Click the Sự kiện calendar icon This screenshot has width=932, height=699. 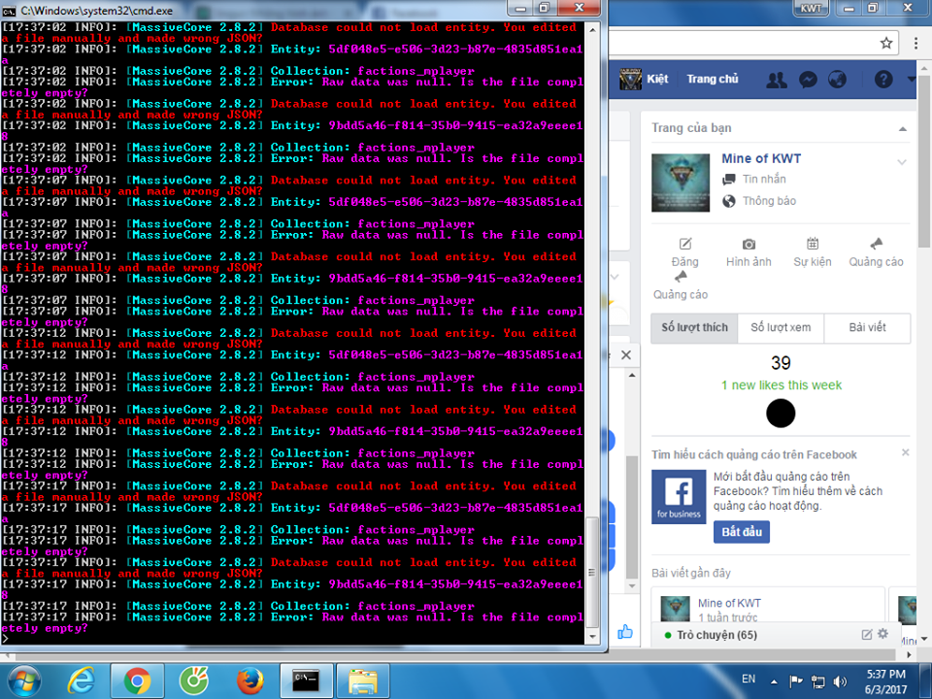(x=813, y=243)
